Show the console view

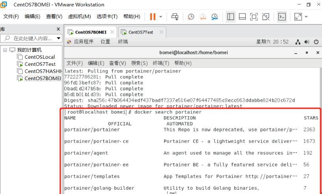point(282,17)
